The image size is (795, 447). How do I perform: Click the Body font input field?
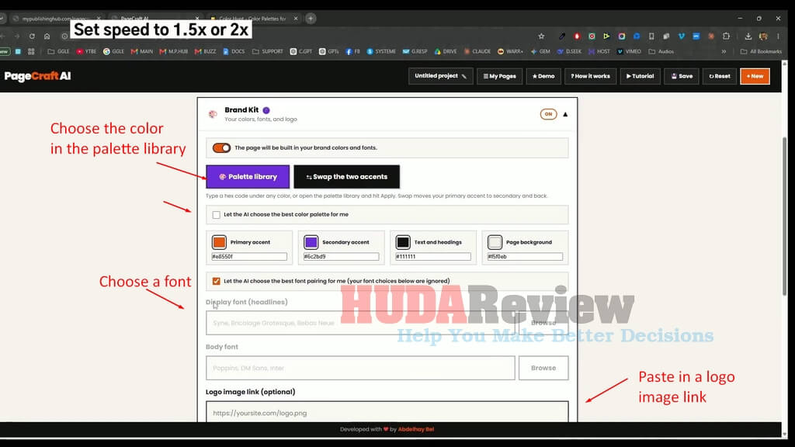tap(360, 368)
